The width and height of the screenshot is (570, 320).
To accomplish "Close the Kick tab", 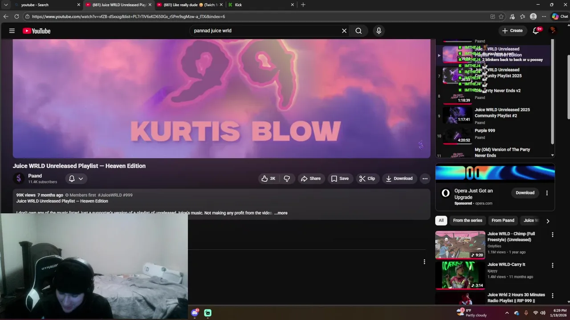I will coord(293,5).
